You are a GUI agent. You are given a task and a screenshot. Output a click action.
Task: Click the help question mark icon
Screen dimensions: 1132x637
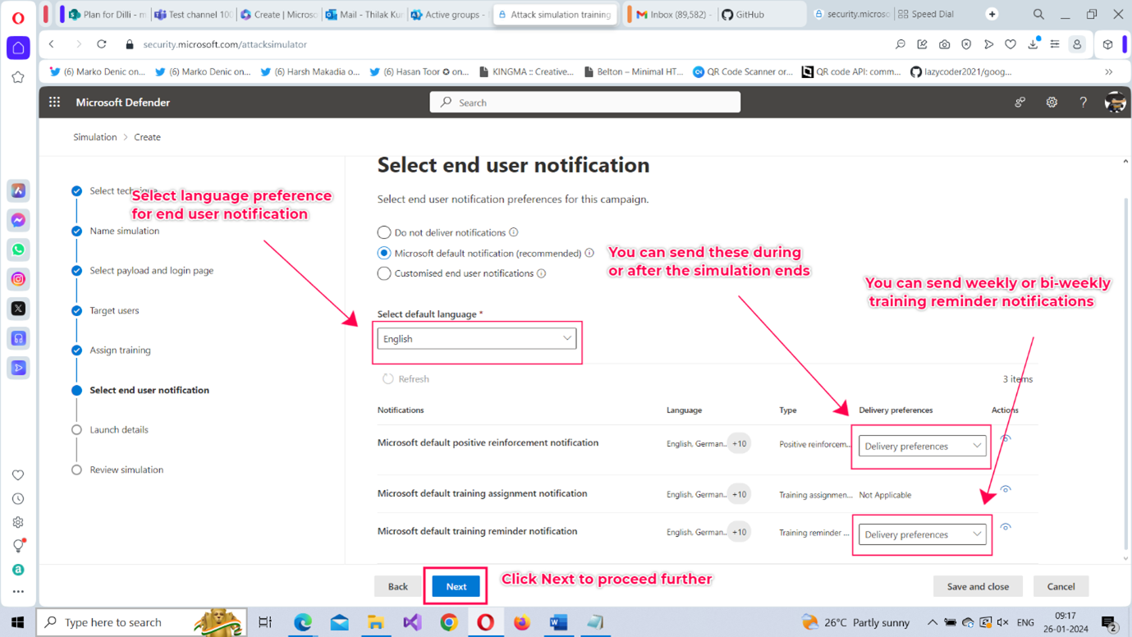(x=1083, y=103)
